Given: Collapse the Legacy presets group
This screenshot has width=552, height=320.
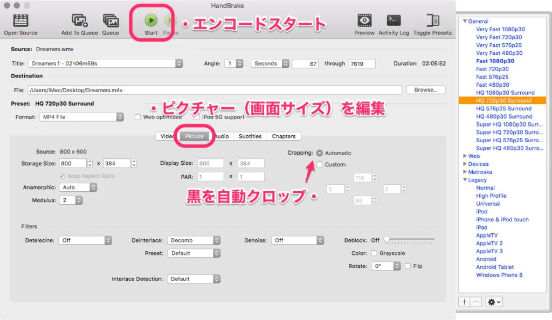Looking at the screenshot, I should [x=465, y=180].
